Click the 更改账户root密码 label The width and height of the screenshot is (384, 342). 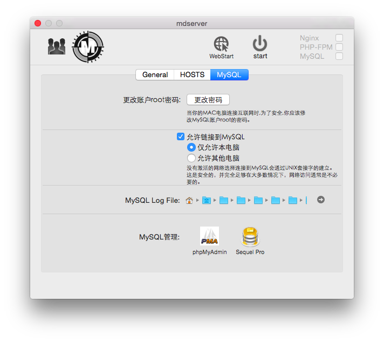pos(152,100)
